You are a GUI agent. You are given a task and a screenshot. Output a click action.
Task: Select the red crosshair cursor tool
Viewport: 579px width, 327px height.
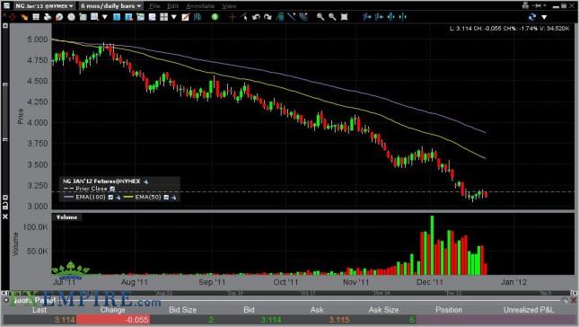tap(232, 17)
